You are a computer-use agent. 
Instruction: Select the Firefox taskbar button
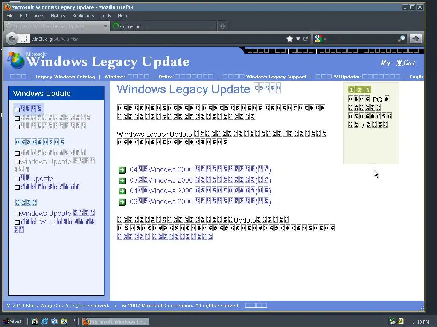[115, 322]
